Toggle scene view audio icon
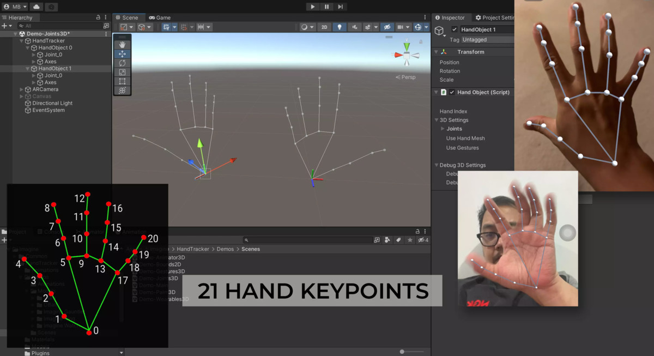 pos(355,26)
